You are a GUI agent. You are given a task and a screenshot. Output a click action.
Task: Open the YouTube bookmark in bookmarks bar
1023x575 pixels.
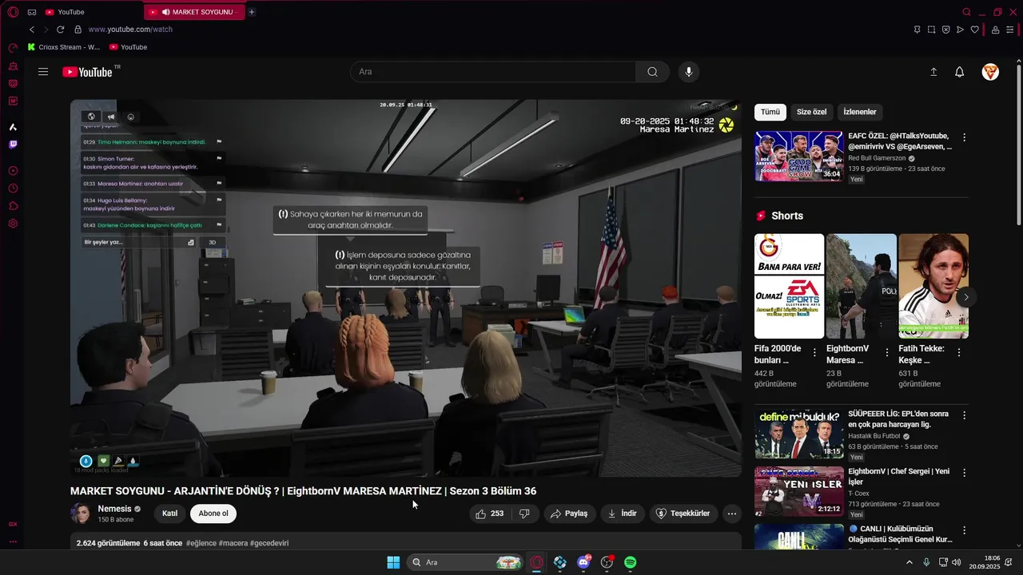(128, 47)
